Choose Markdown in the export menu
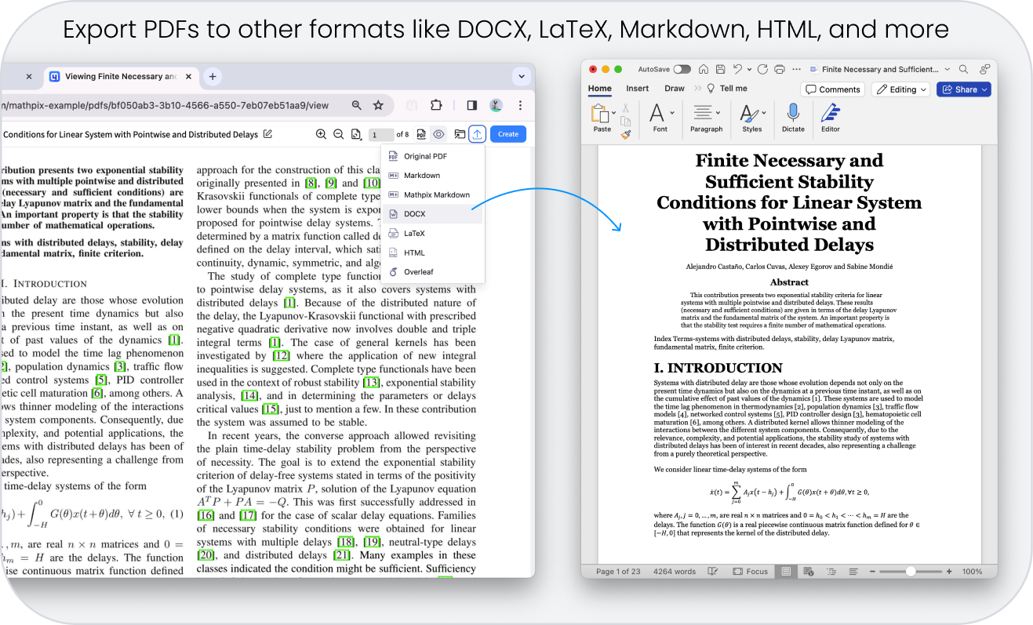1033x625 pixels. 433,176
